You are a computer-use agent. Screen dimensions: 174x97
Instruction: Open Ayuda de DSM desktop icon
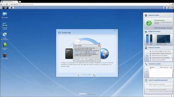[5, 46]
